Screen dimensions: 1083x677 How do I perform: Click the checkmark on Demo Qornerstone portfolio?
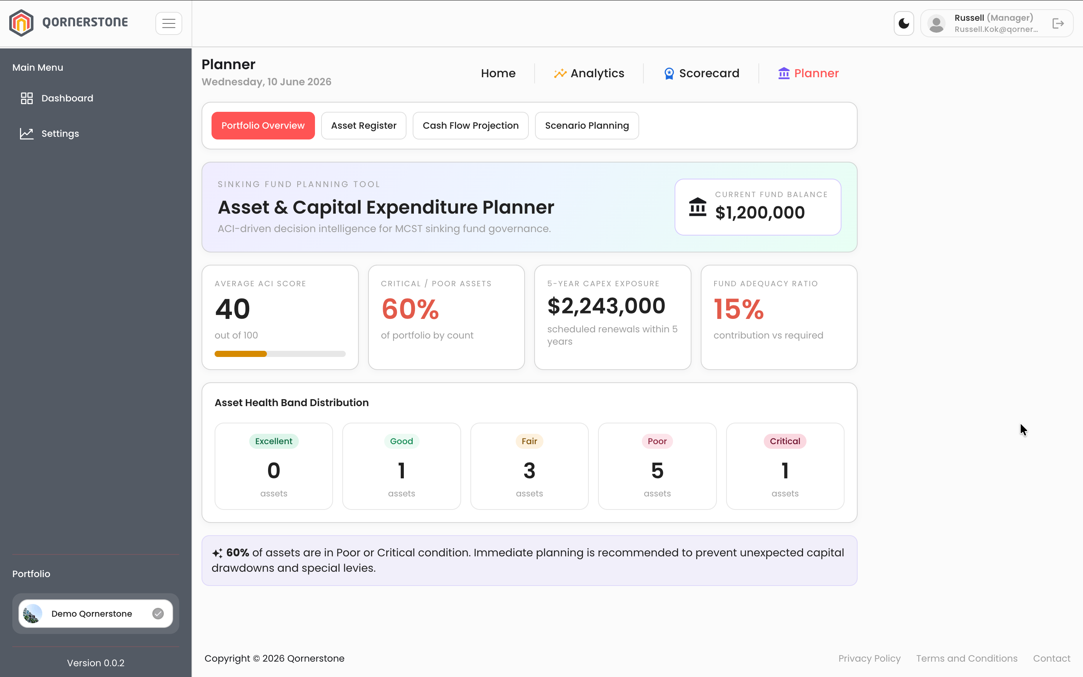click(x=158, y=614)
